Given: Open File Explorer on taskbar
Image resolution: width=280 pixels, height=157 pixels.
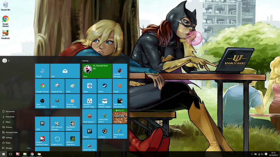Looking at the screenshot, I should (x=25, y=154).
